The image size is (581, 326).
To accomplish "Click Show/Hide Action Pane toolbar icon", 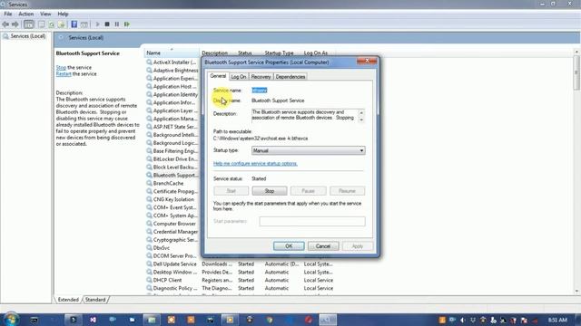I will coord(84,24).
